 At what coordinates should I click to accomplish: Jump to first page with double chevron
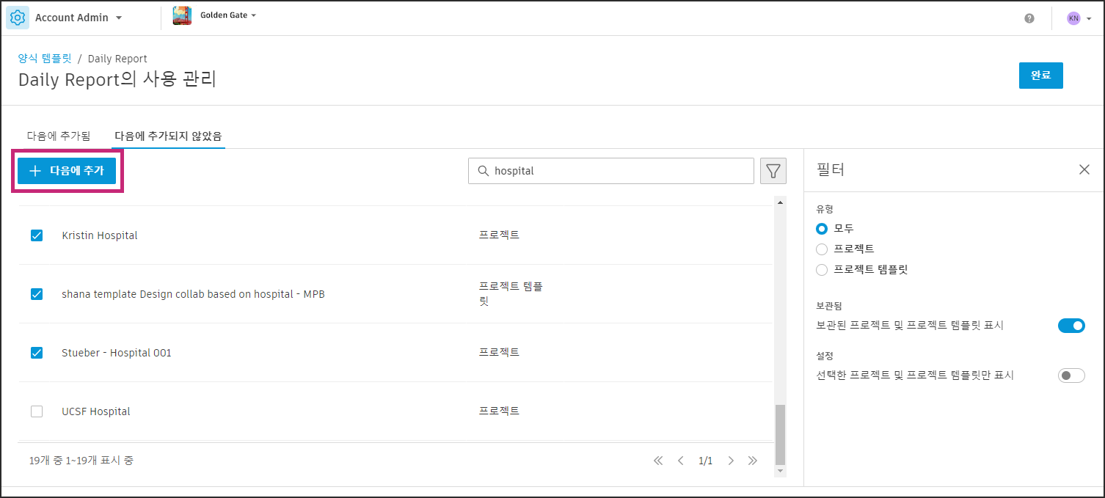pyautogui.click(x=658, y=460)
